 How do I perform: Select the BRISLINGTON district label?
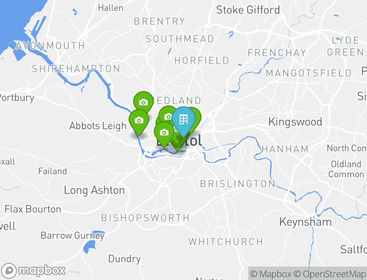tap(237, 184)
